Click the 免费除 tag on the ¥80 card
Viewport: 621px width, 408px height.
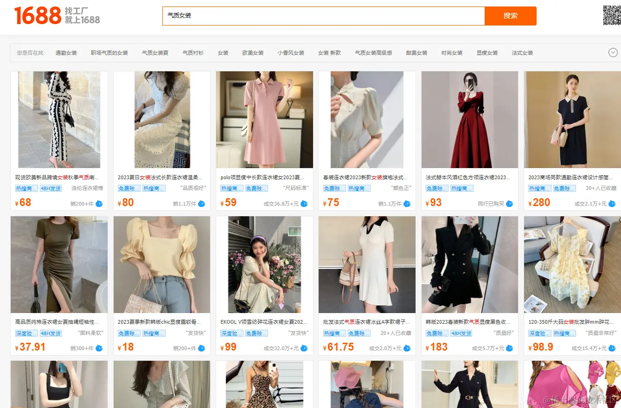click(129, 188)
